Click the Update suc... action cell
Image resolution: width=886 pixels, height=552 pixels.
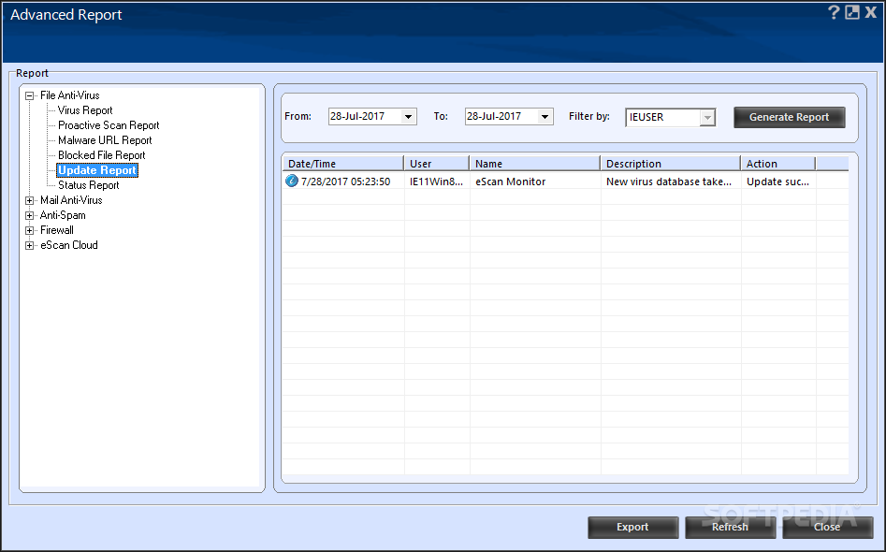click(777, 182)
